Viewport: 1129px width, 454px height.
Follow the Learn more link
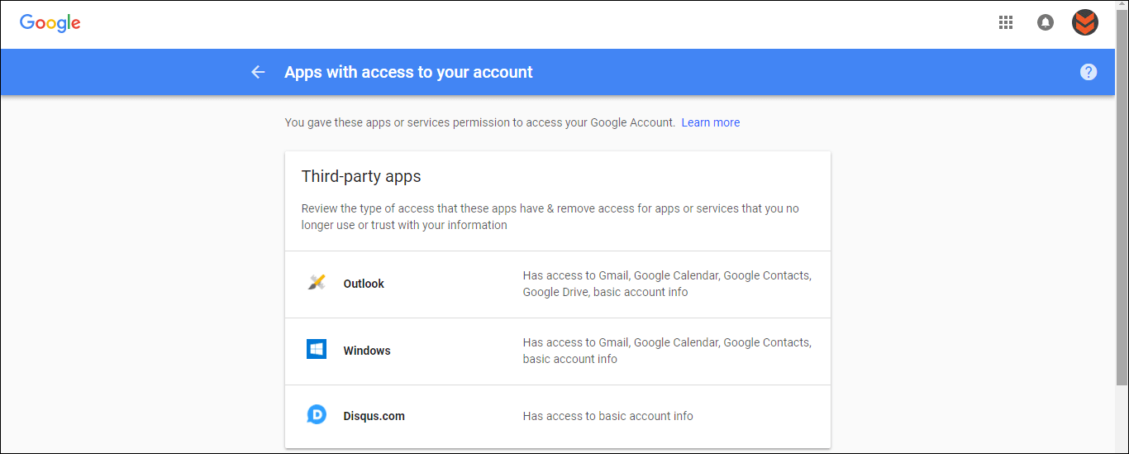(x=711, y=122)
